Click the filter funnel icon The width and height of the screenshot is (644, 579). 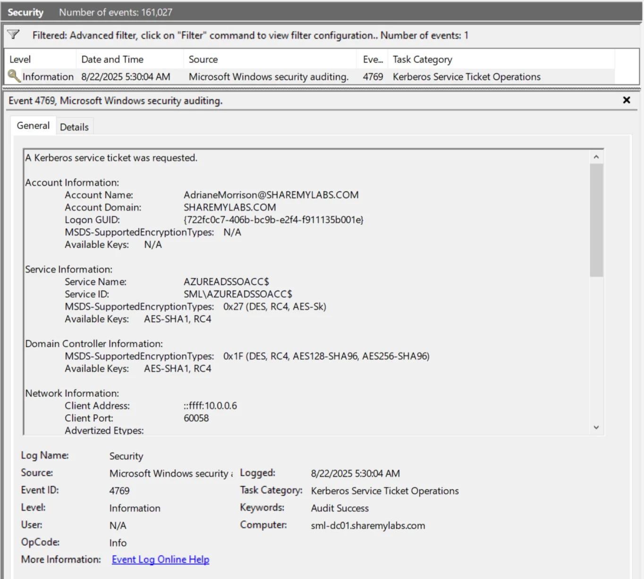(13, 34)
